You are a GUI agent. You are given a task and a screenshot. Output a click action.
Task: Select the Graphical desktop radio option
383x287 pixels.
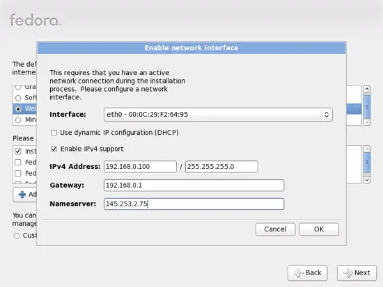point(18,87)
